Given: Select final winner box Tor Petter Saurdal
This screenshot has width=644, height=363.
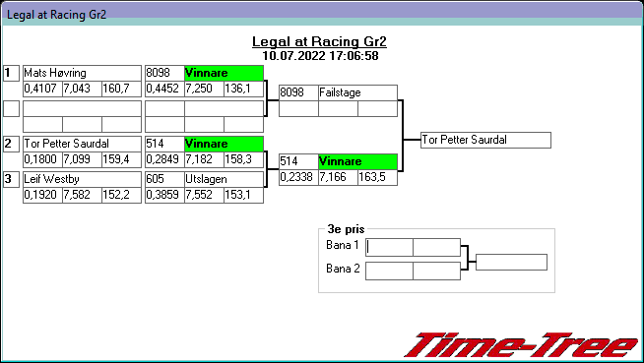Looking at the screenshot, I should 485,140.
